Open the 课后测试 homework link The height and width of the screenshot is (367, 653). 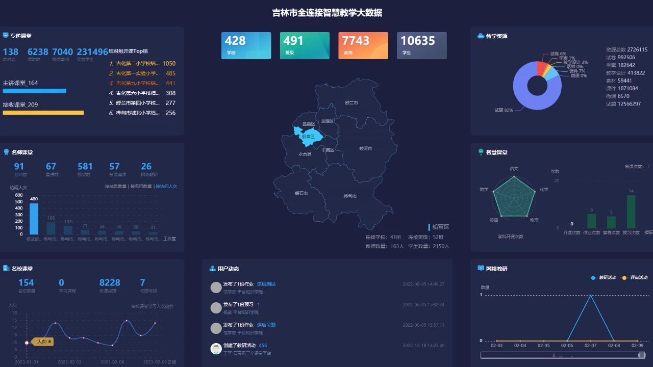pyautogui.click(x=266, y=284)
